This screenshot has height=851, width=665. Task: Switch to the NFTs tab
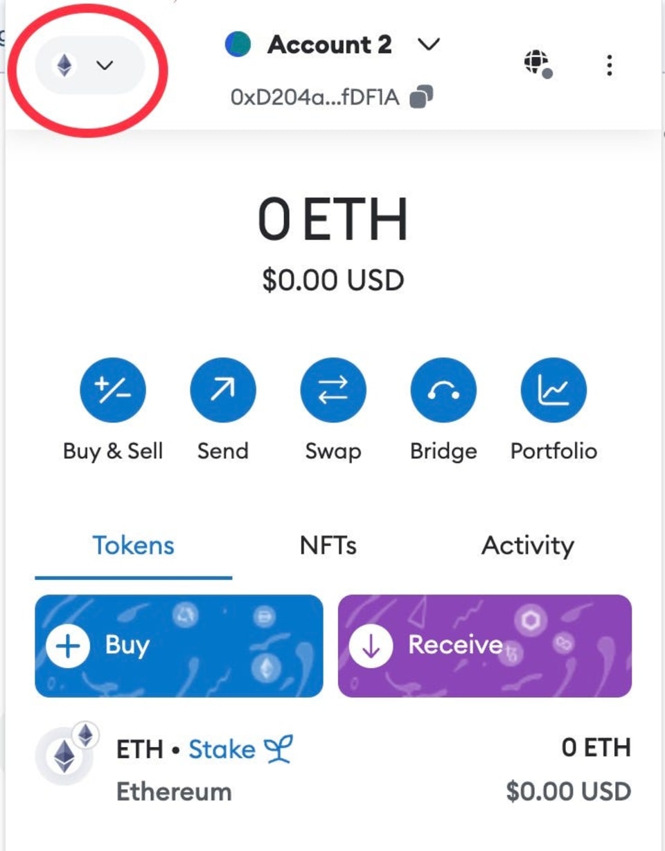328,546
